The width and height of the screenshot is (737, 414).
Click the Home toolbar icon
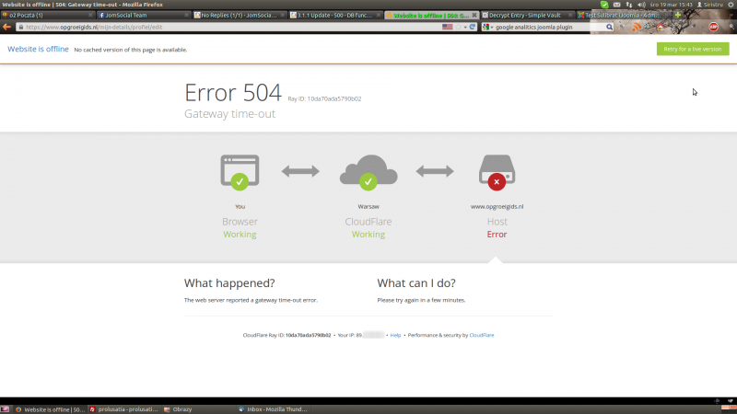661,28
